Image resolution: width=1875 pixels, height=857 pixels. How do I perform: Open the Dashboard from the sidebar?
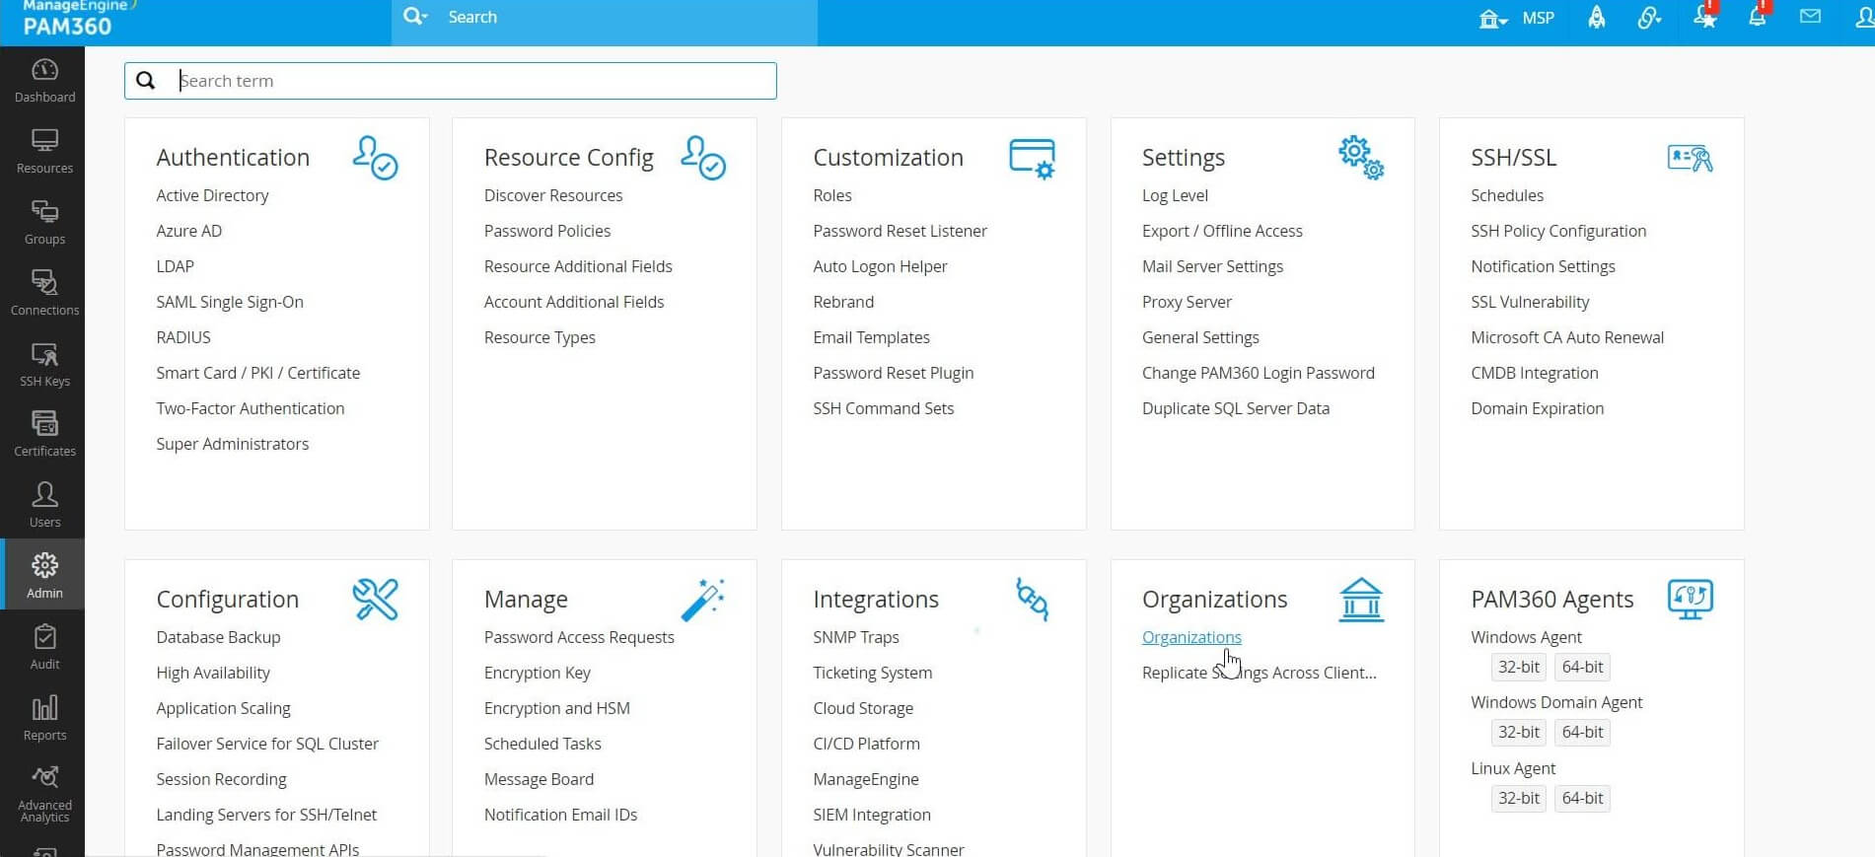[x=44, y=81]
